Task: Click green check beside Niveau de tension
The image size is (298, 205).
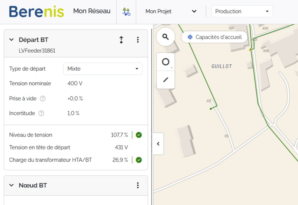Action: click(x=139, y=135)
